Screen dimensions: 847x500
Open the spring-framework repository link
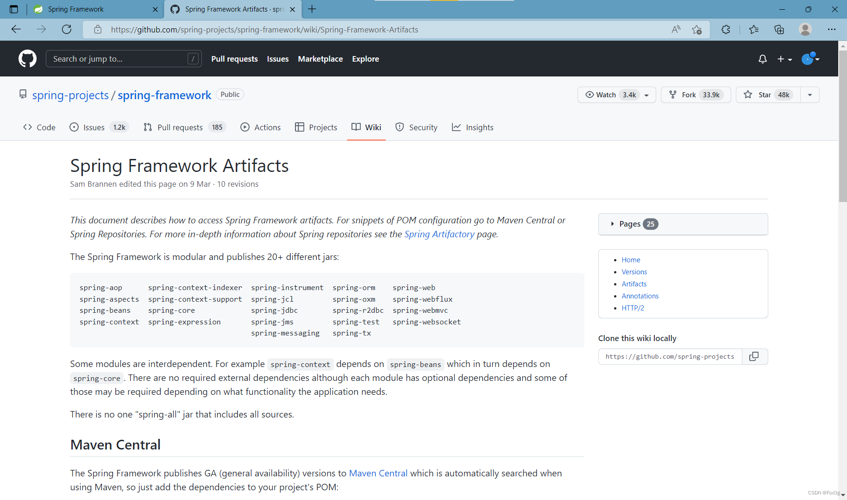tap(164, 95)
